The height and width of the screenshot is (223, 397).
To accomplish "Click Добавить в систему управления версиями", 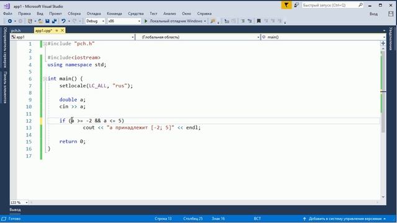I will point(344,219).
